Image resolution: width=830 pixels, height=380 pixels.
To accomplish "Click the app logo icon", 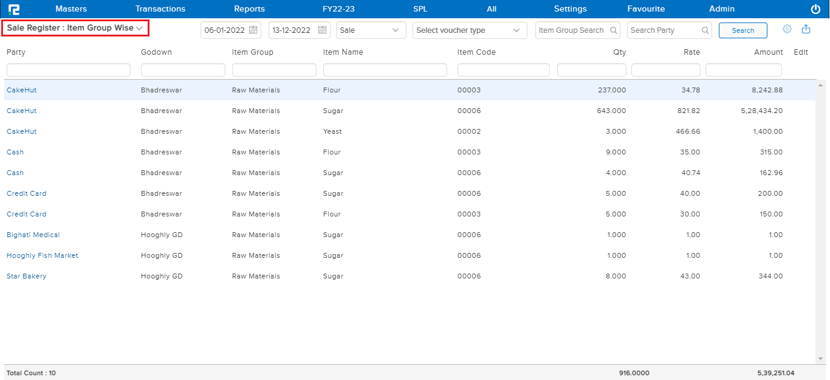I will [x=13, y=9].
